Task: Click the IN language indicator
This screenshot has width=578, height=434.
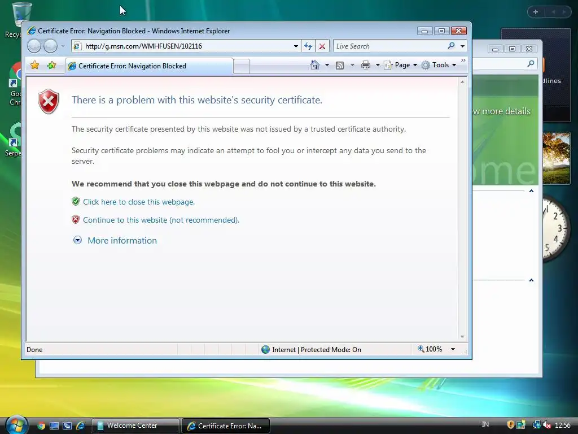Action: (x=485, y=424)
